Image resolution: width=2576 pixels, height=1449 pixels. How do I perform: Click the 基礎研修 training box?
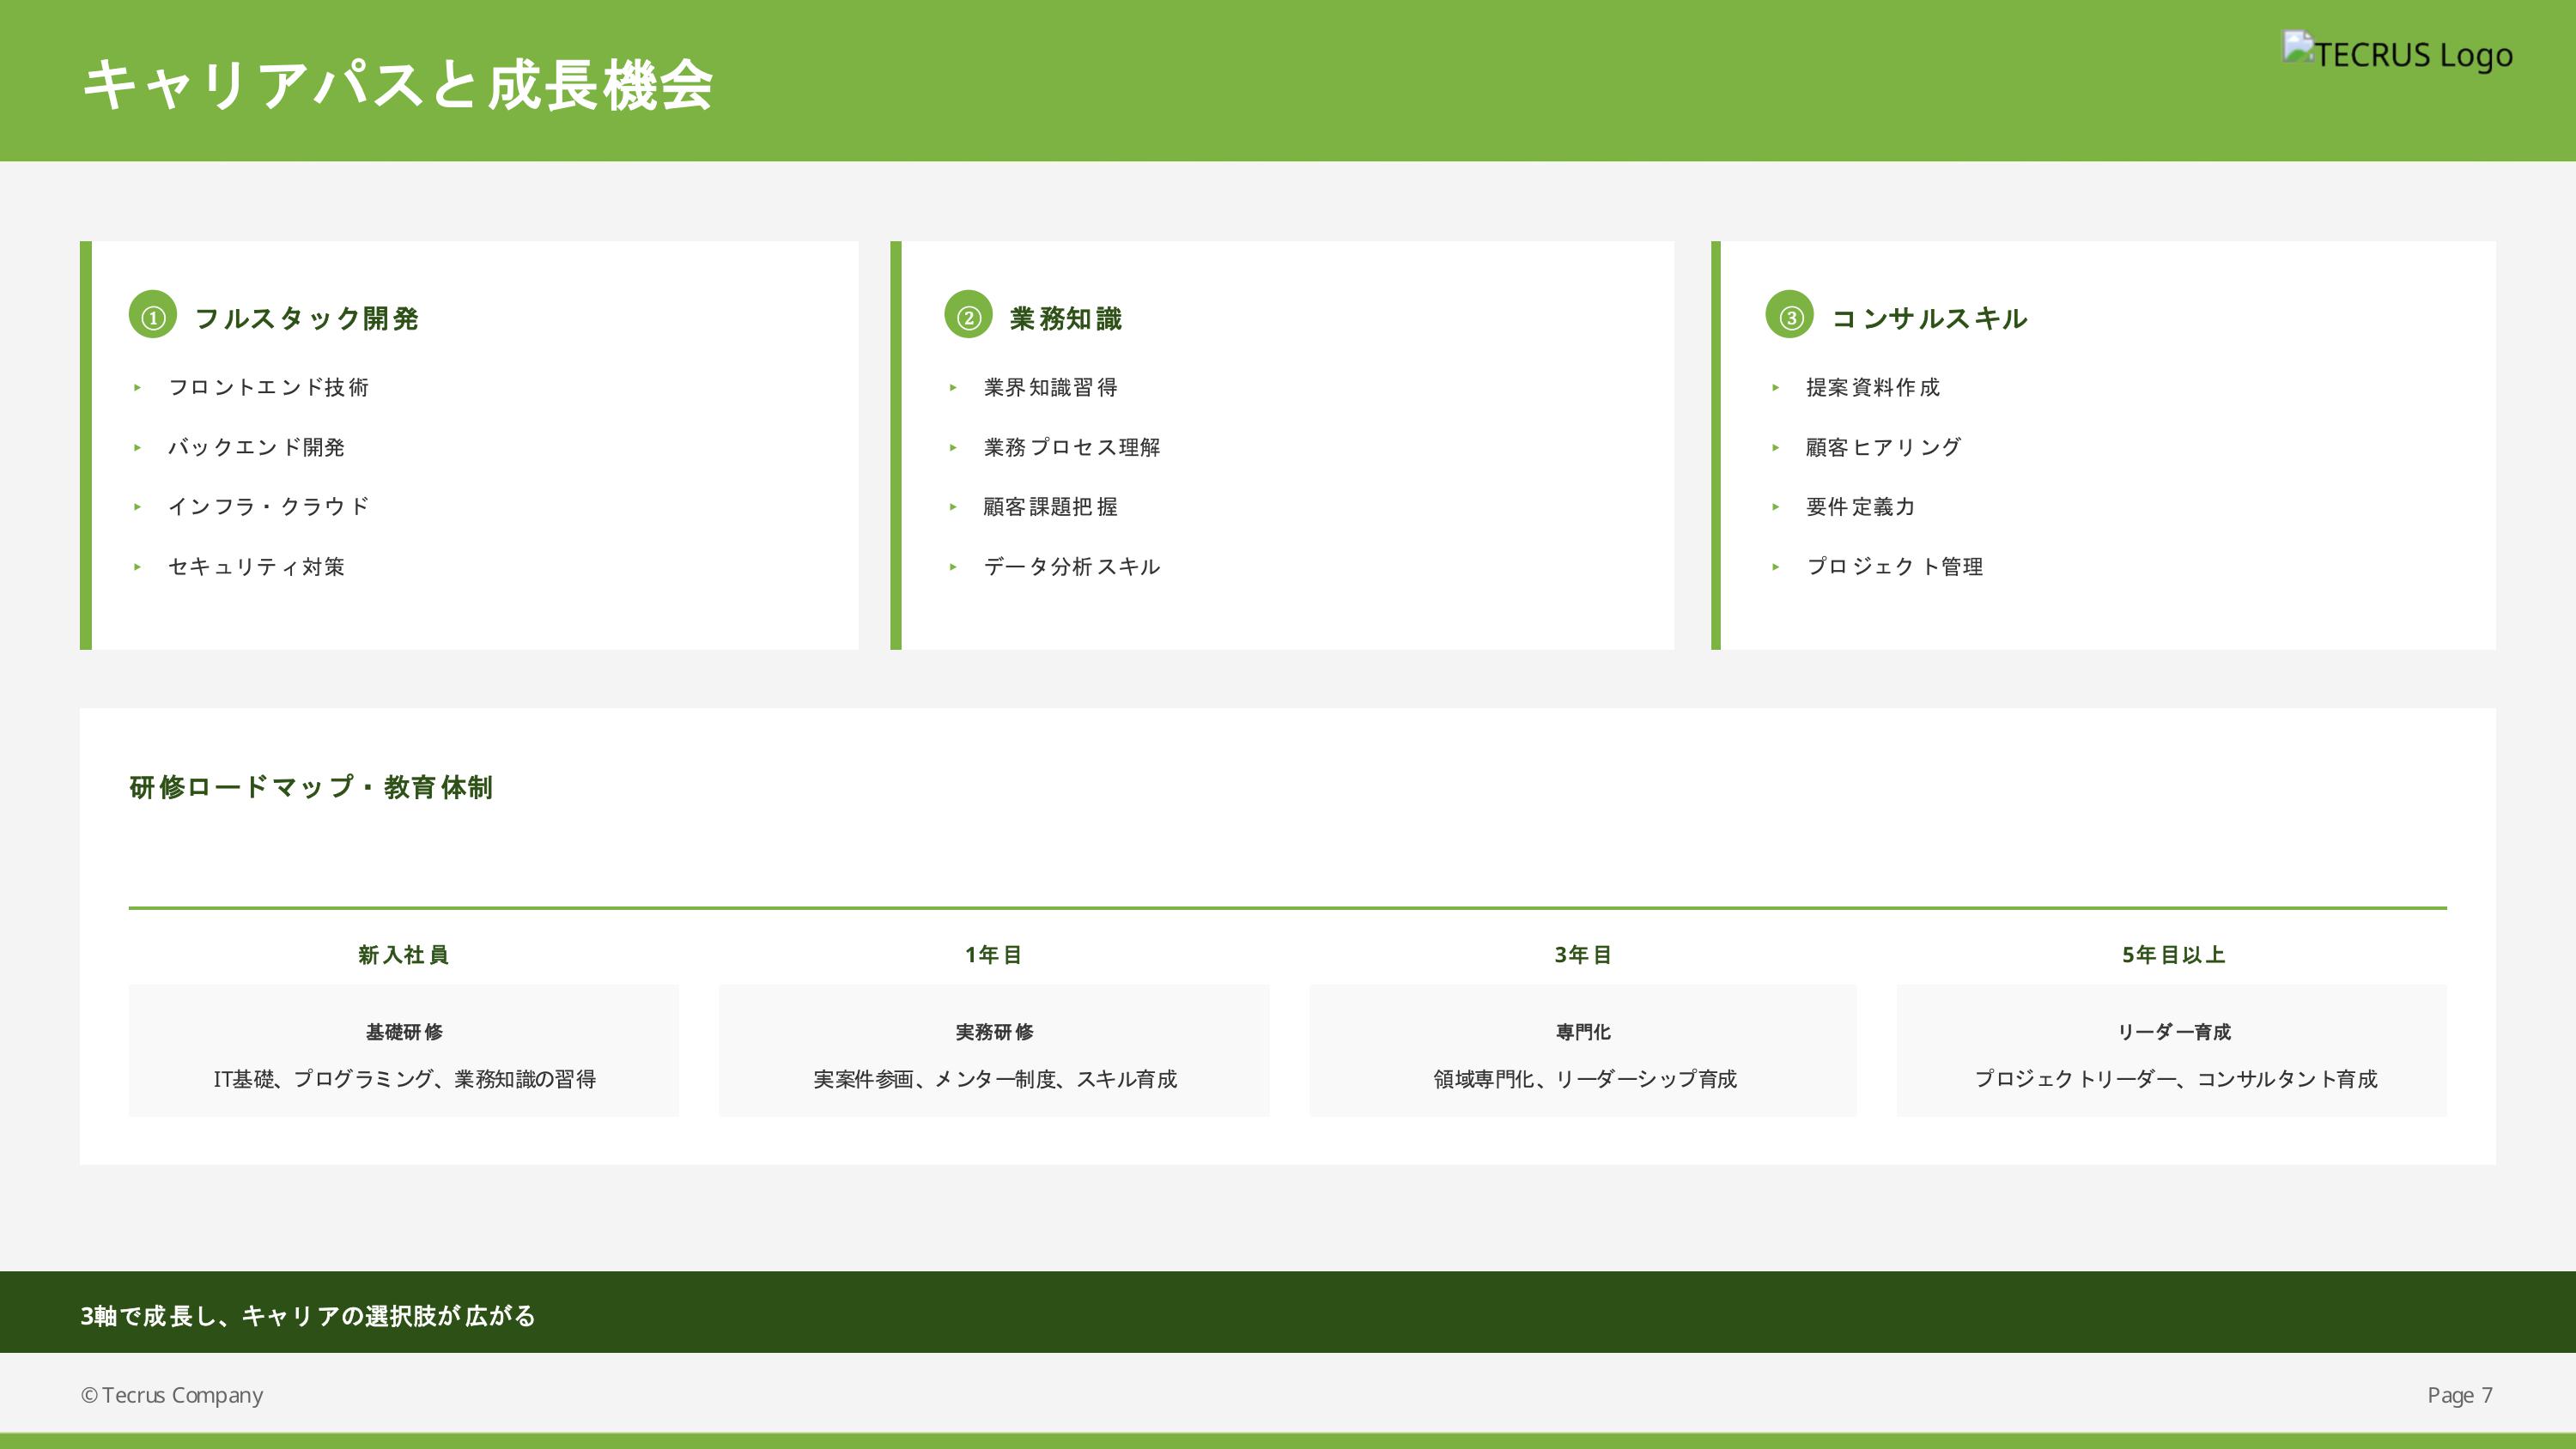pyautogui.click(x=404, y=1051)
